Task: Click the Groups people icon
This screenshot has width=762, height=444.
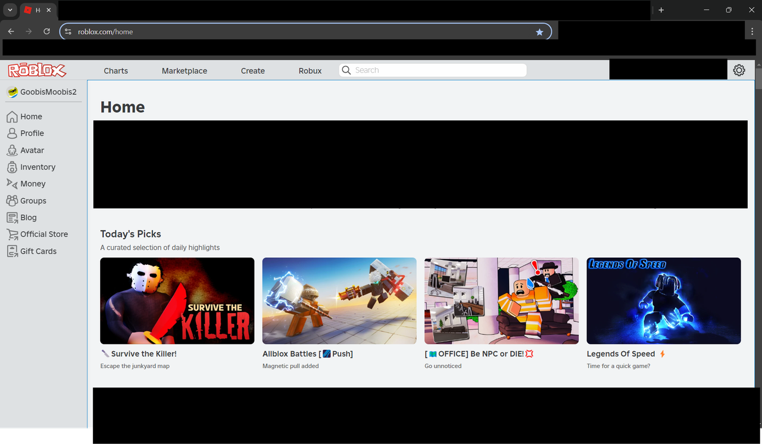Action: (12, 201)
